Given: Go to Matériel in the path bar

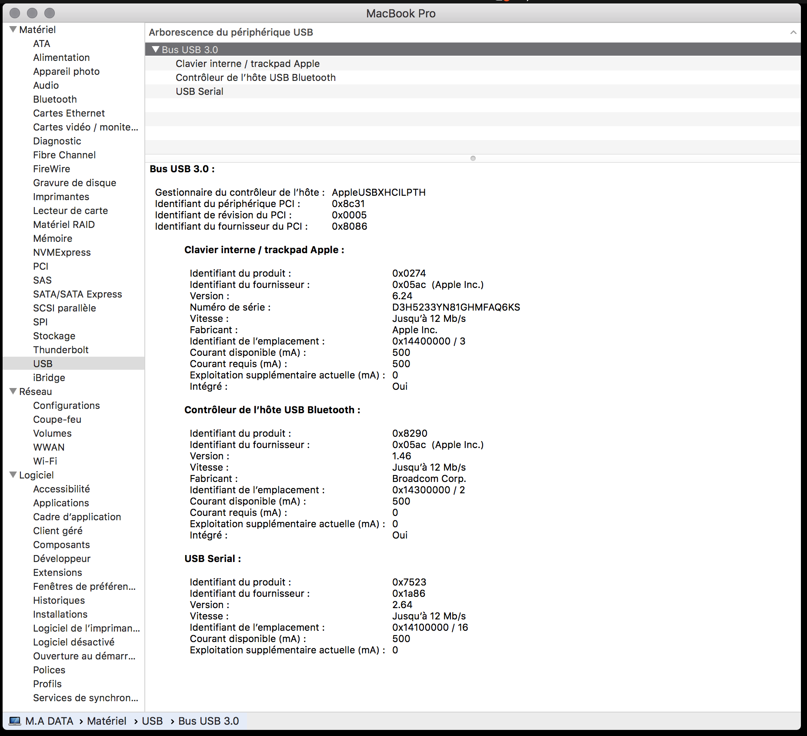Looking at the screenshot, I should pyautogui.click(x=107, y=721).
